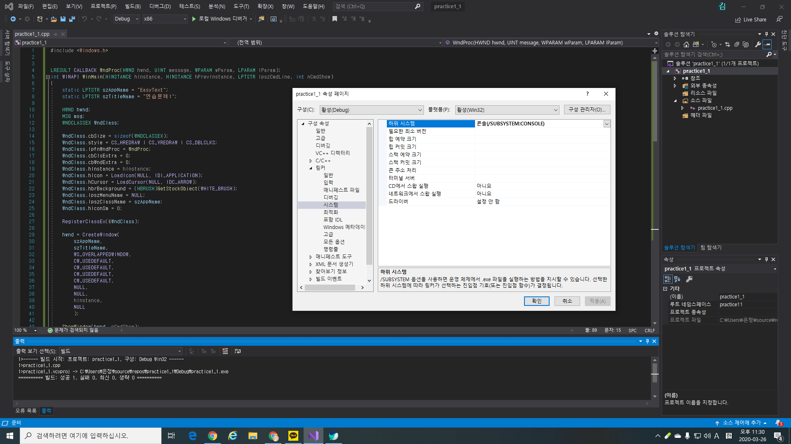Screen dimensions: 791x444
Task: Click the 구성 관리자(O)... button
Action: (587, 110)
